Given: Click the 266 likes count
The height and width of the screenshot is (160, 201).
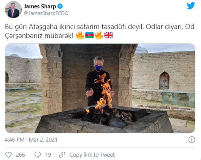Looking at the screenshot, I should [20, 155].
